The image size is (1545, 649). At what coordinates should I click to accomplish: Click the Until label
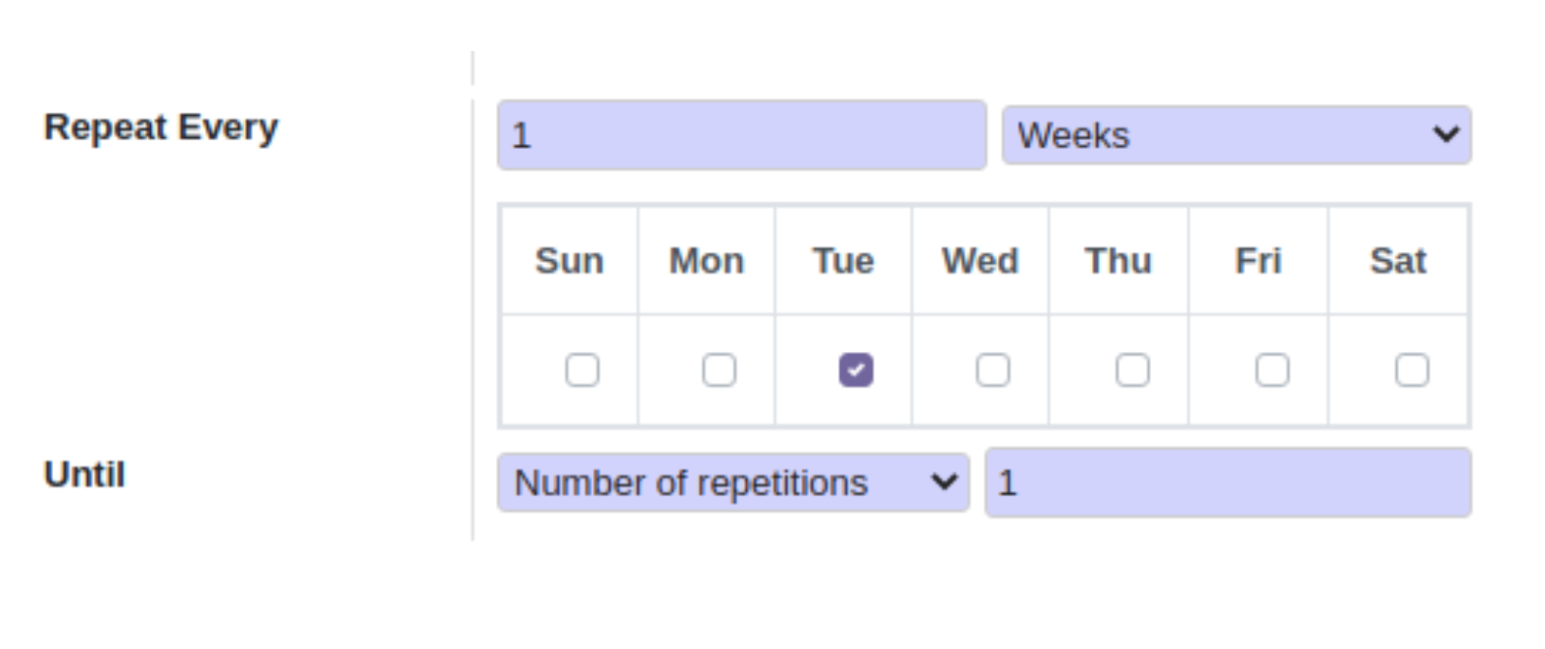coord(85,474)
